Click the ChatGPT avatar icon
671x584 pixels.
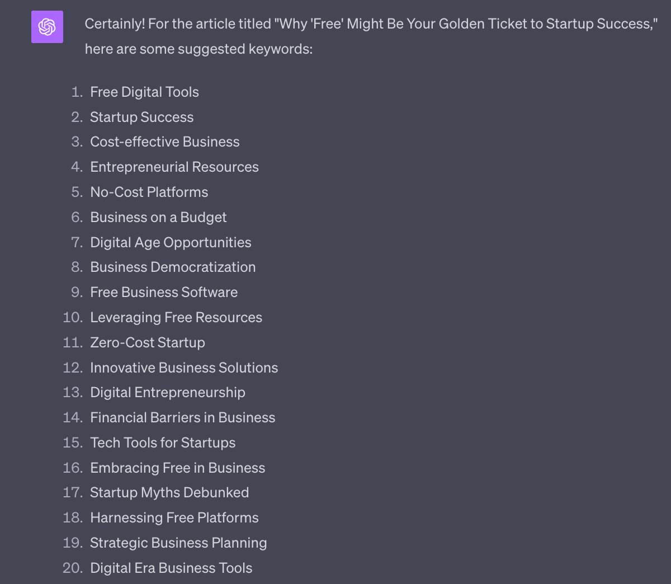click(47, 27)
